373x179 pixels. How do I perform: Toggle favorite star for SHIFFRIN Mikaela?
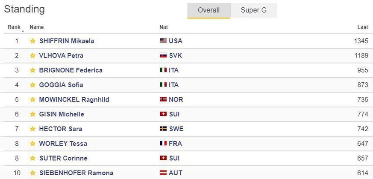coord(33,41)
